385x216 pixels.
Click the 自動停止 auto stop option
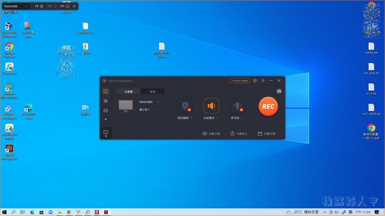239,134
